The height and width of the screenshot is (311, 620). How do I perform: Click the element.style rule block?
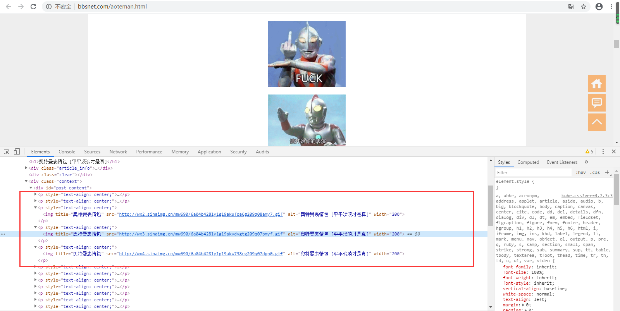click(515, 184)
